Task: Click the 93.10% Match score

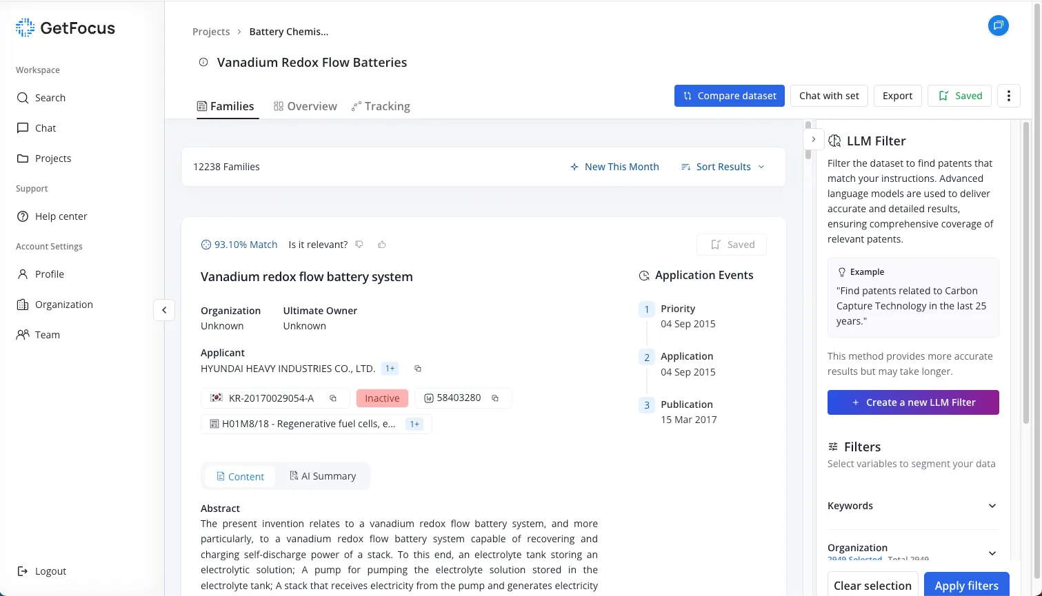Action: tap(239, 245)
